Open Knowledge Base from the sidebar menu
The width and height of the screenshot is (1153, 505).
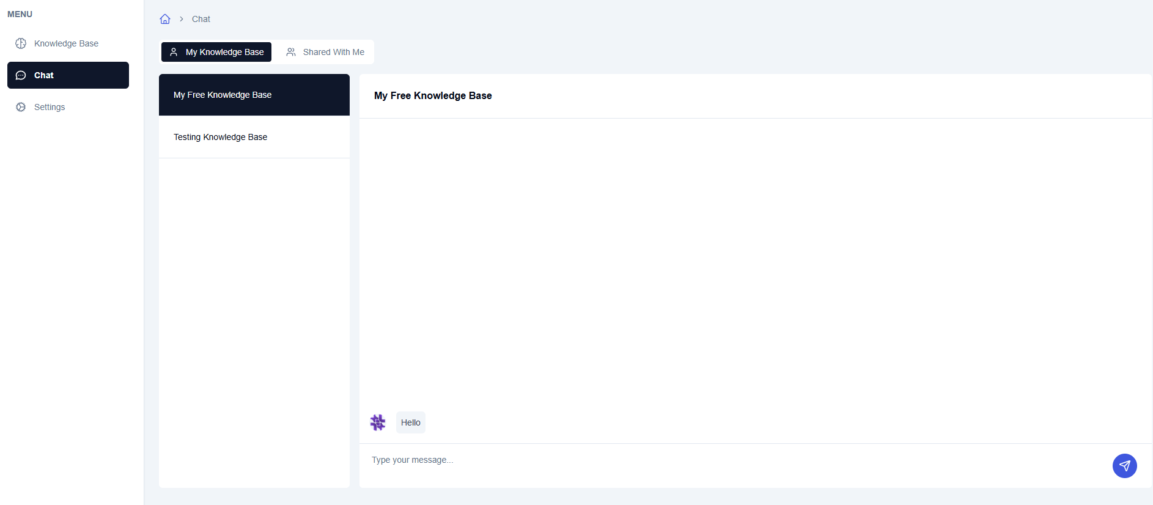(x=66, y=43)
